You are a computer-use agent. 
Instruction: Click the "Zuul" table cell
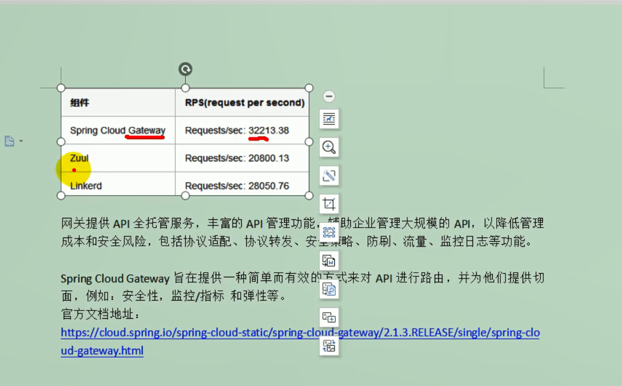[118, 158]
